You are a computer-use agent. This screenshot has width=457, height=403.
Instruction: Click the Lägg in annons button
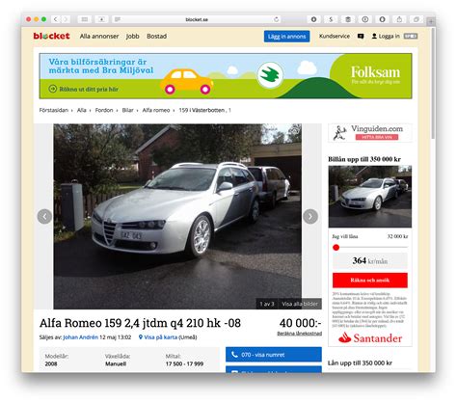286,37
